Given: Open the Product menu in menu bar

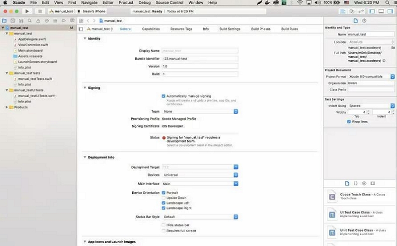Looking at the screenshot, I should (x=126, y=2).
